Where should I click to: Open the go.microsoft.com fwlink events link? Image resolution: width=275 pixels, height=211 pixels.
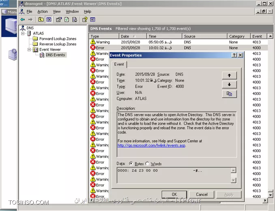coord(151,145)
